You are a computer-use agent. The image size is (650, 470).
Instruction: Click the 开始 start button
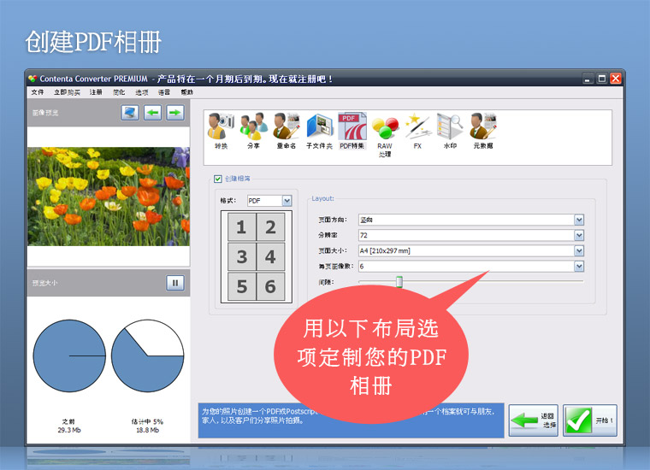pyautogui.click(x=589, y=420)
